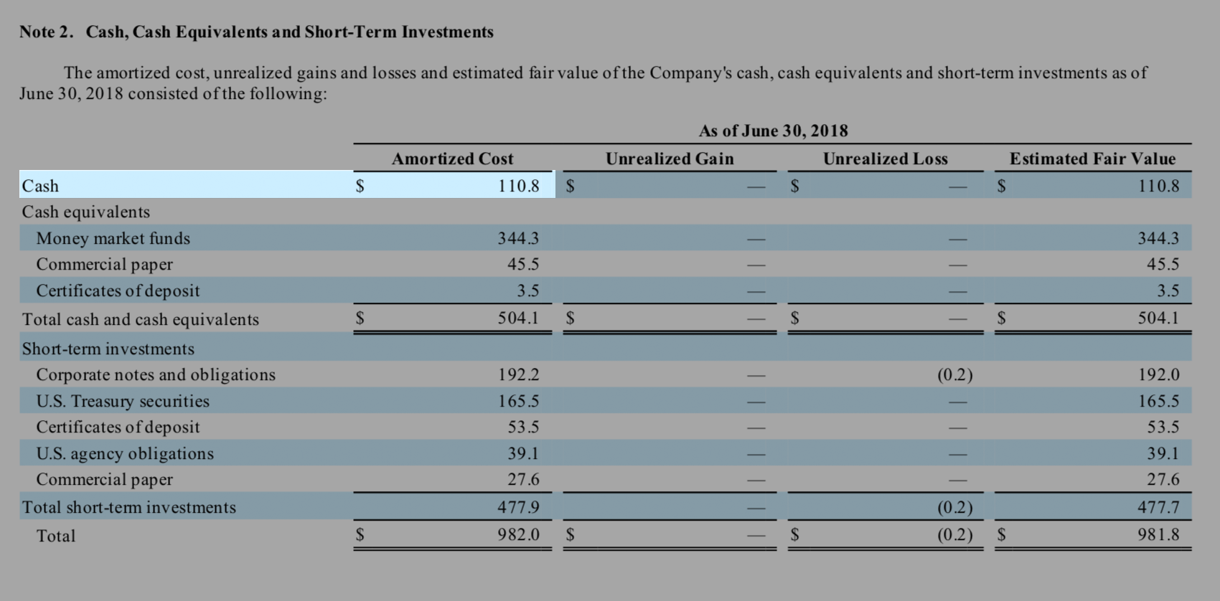Select the 192.2 corporate notes amortized cost
The height and width of the screenshot is (601, 1220).
pos(518,374)
